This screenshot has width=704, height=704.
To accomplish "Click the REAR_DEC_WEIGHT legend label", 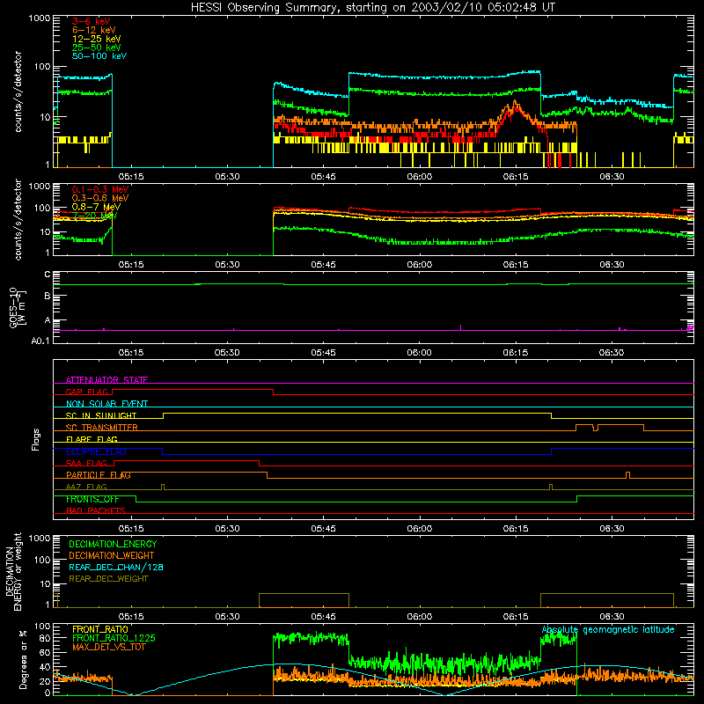I will (x=108, y=579).
